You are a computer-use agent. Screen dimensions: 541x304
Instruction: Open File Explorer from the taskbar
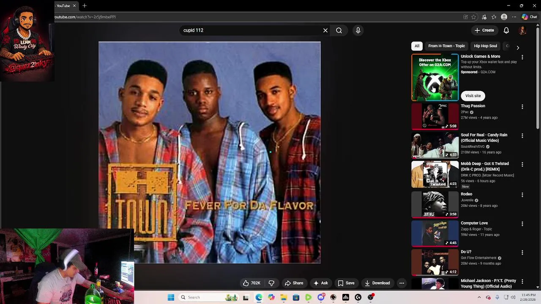pyautogui.click(x=284, y=297)
